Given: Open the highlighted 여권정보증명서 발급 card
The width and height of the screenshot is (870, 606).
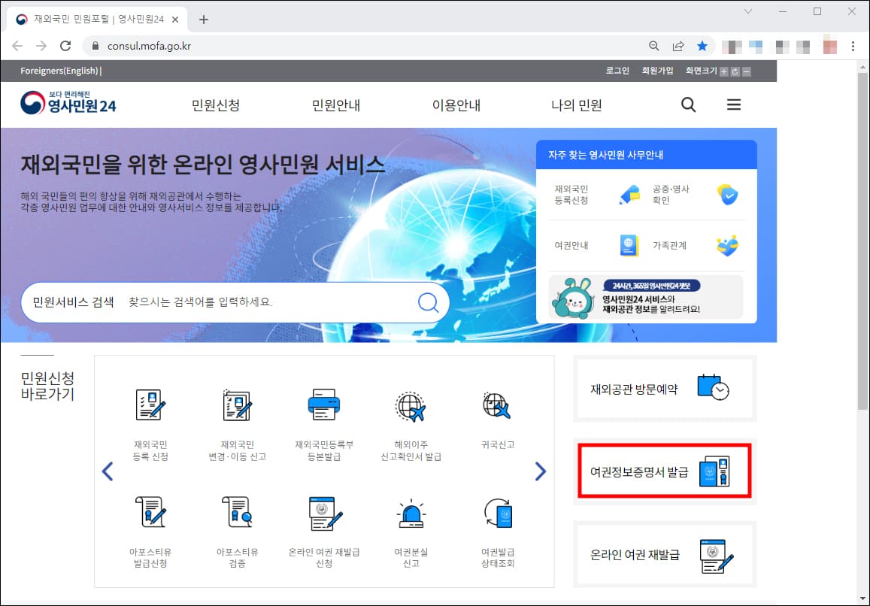Looking at the screenshot, I should (x=665, y=471).
